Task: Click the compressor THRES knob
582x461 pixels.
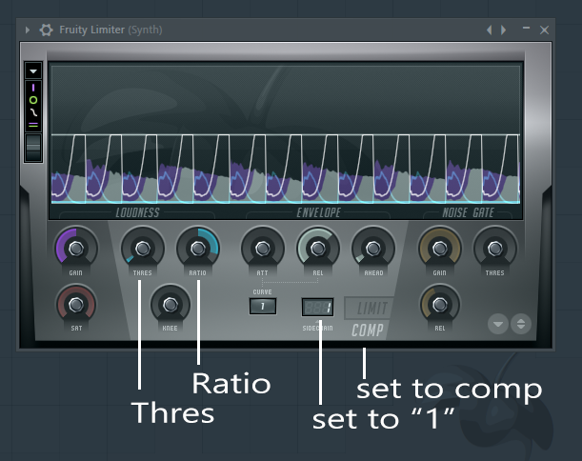Action: [x=143, y=249]
